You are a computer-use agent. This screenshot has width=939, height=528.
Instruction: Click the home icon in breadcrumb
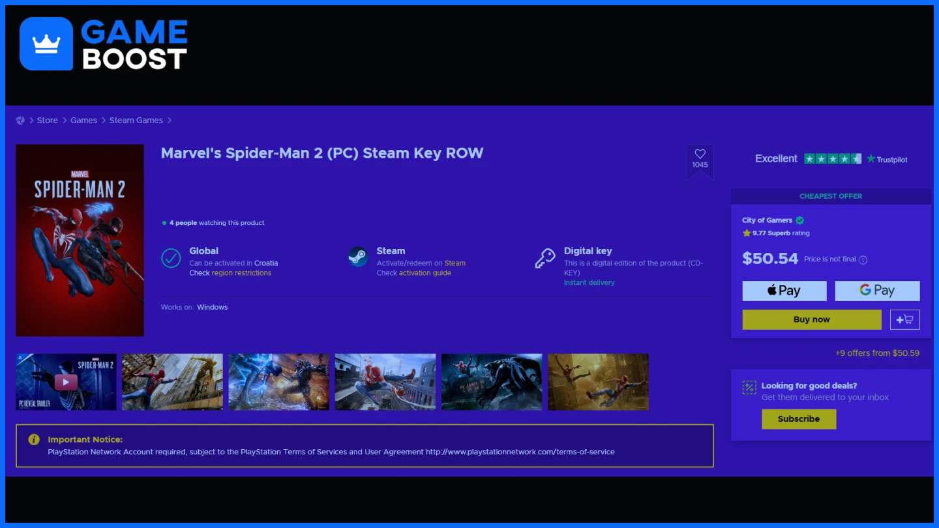pyautogui.click(x=20, y=121)
